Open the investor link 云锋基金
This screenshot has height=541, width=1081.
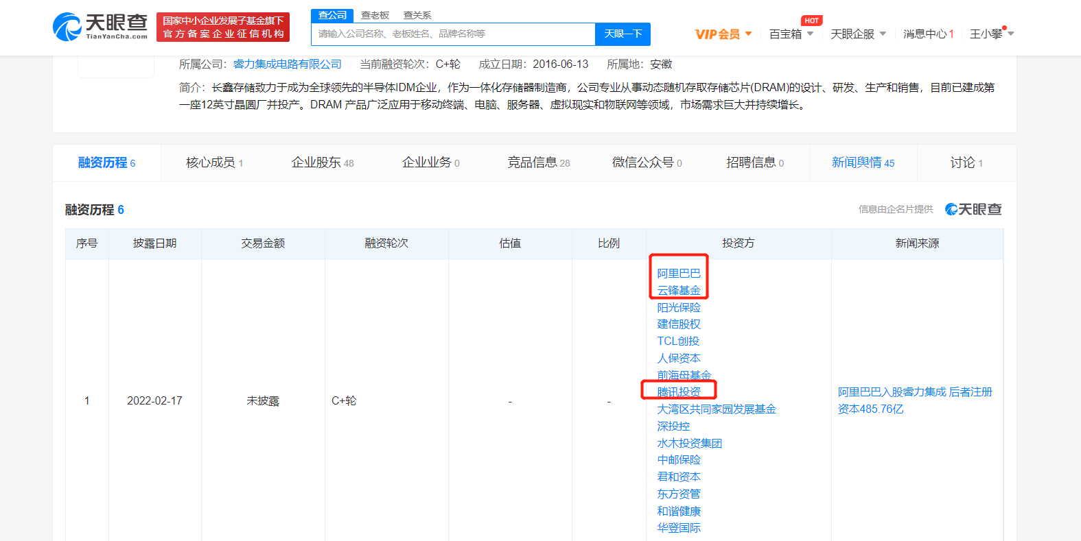tap(679, 290)
